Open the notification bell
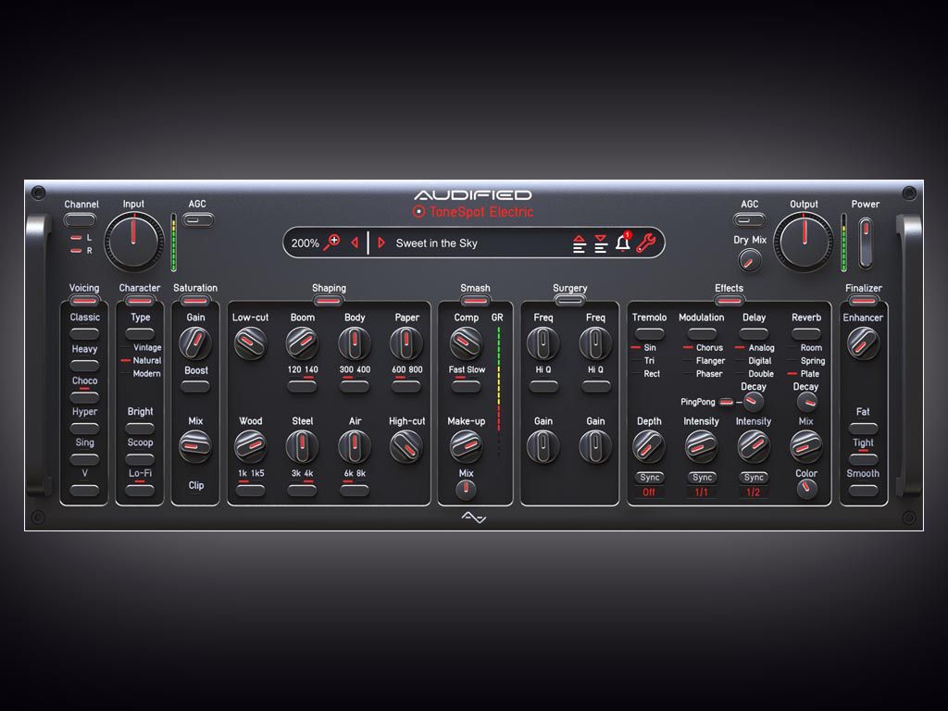This screenshot has height=711, width=948. click(623, 242)
